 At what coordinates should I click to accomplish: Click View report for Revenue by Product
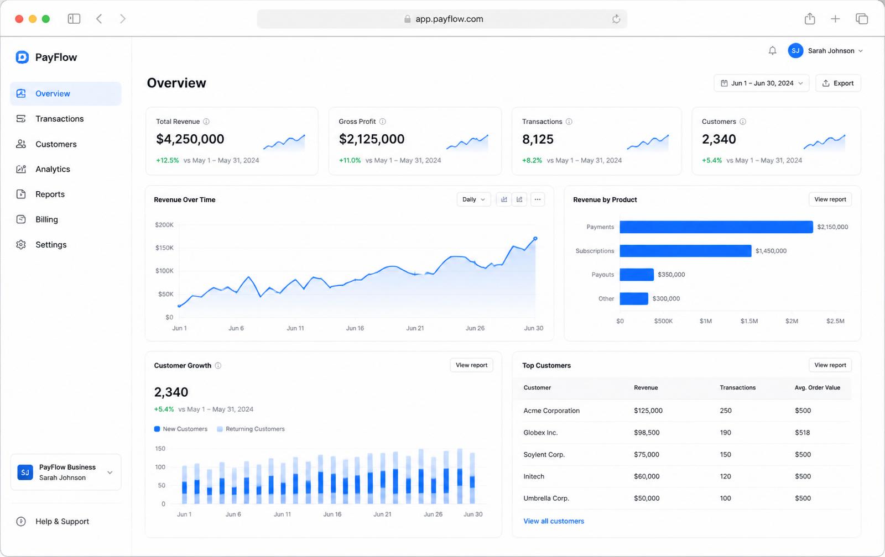coord(830,199)
